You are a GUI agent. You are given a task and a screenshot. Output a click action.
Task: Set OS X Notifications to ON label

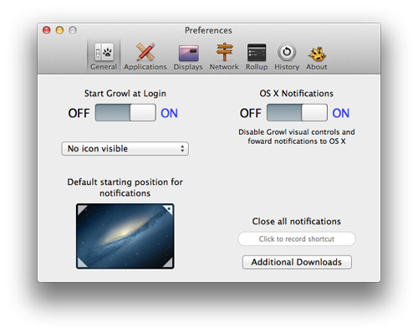click(340, 113)
